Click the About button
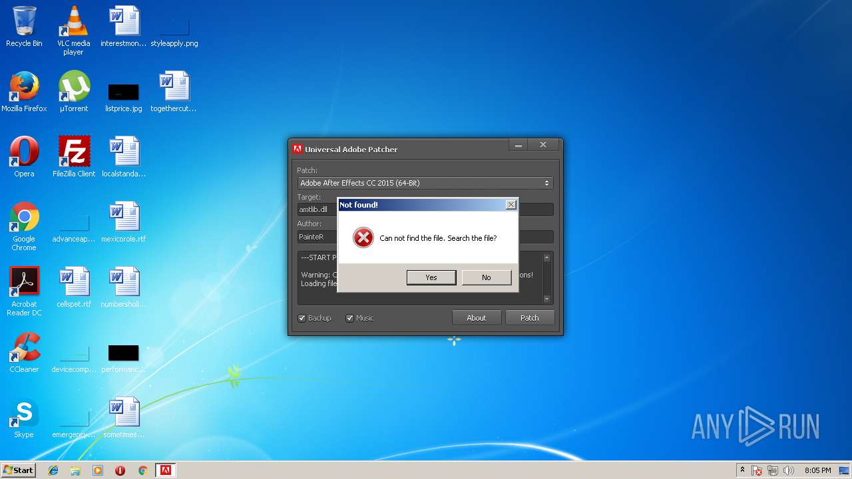Image resolution: width=852 pixels, height=479 pixels. coord(477,318)
